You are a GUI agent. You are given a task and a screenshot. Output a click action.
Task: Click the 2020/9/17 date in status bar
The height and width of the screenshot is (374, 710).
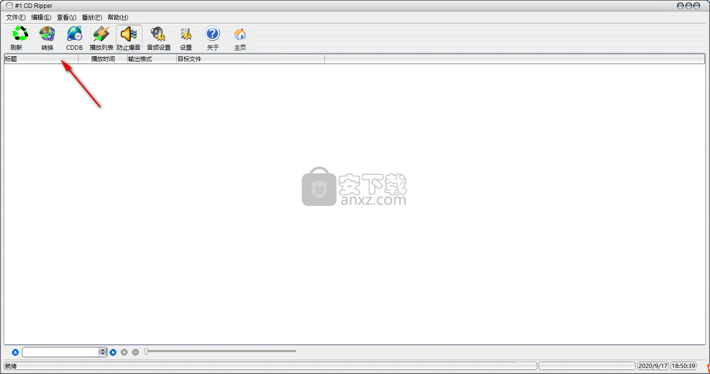pyautogui.click(x=653, y=366)
